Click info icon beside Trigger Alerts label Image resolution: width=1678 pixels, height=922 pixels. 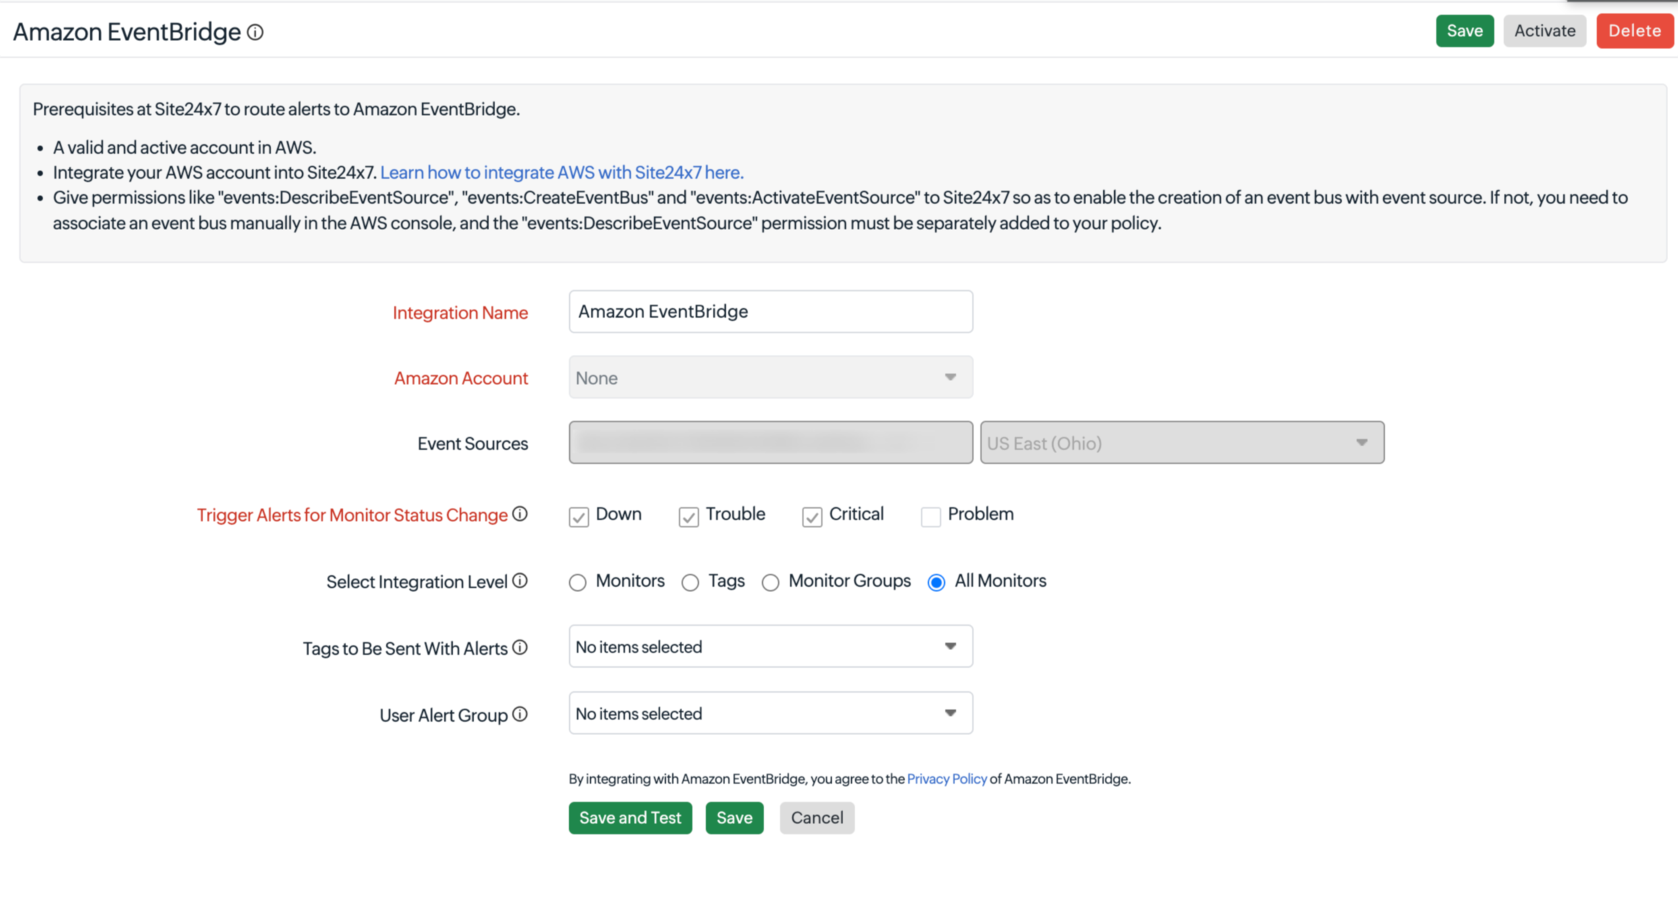click(x=519, y=514)
